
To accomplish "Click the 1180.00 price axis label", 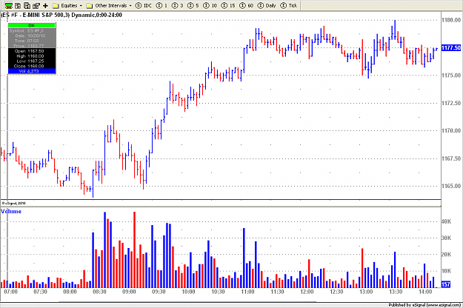I will pos(451,20).
